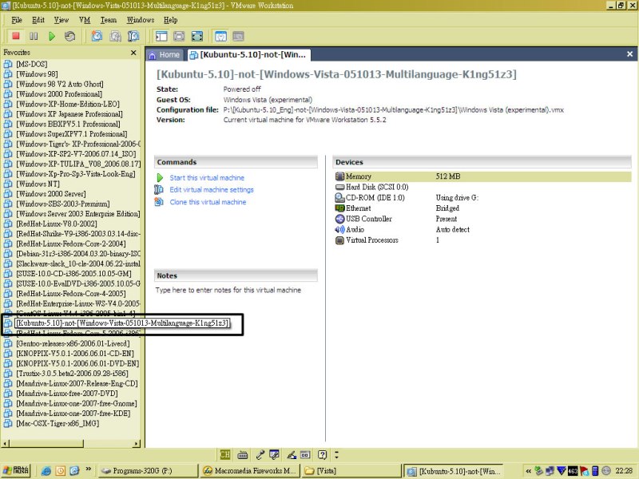The image size is (639, 479).
Task: Switch to the Home tab
Action: [165, 54]
